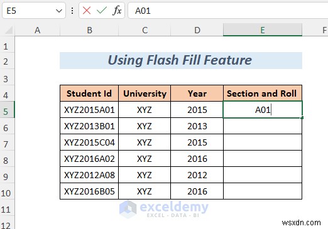Viewport: 328px width, 229px height.
Task: Select column C header
Action: pyautogui.click(x=145, y=30)
